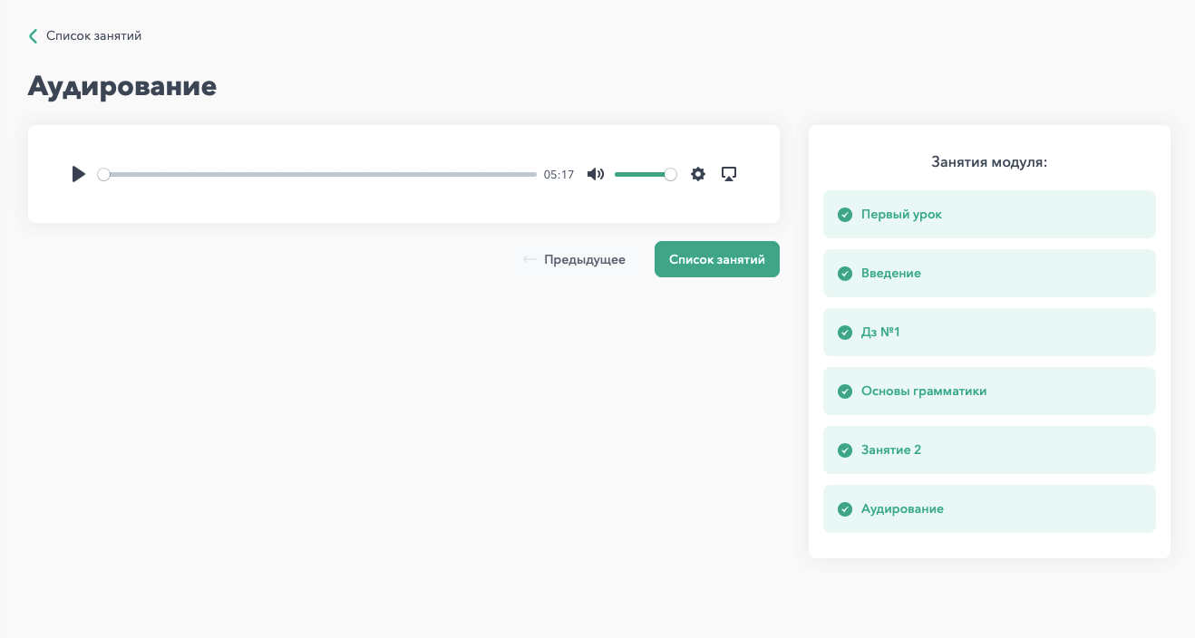Play the audio recording

pos(79,174)
